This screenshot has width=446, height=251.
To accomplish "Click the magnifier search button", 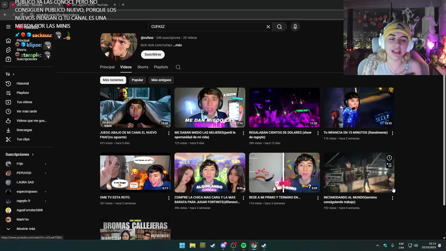I will coord(279,26).
